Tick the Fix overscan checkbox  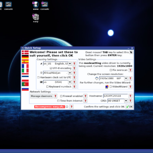pos(111,70)
